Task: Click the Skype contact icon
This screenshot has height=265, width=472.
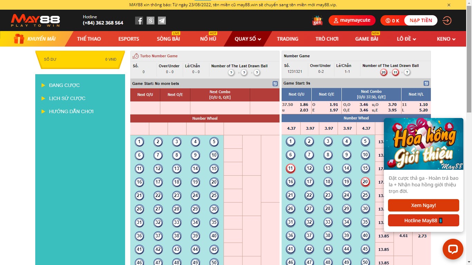Action: click(150, 21)
